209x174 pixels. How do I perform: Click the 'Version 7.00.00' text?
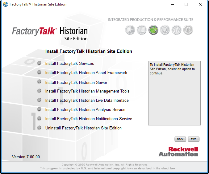(26, 157)
